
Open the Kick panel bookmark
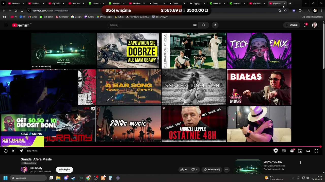pos(46,17)
